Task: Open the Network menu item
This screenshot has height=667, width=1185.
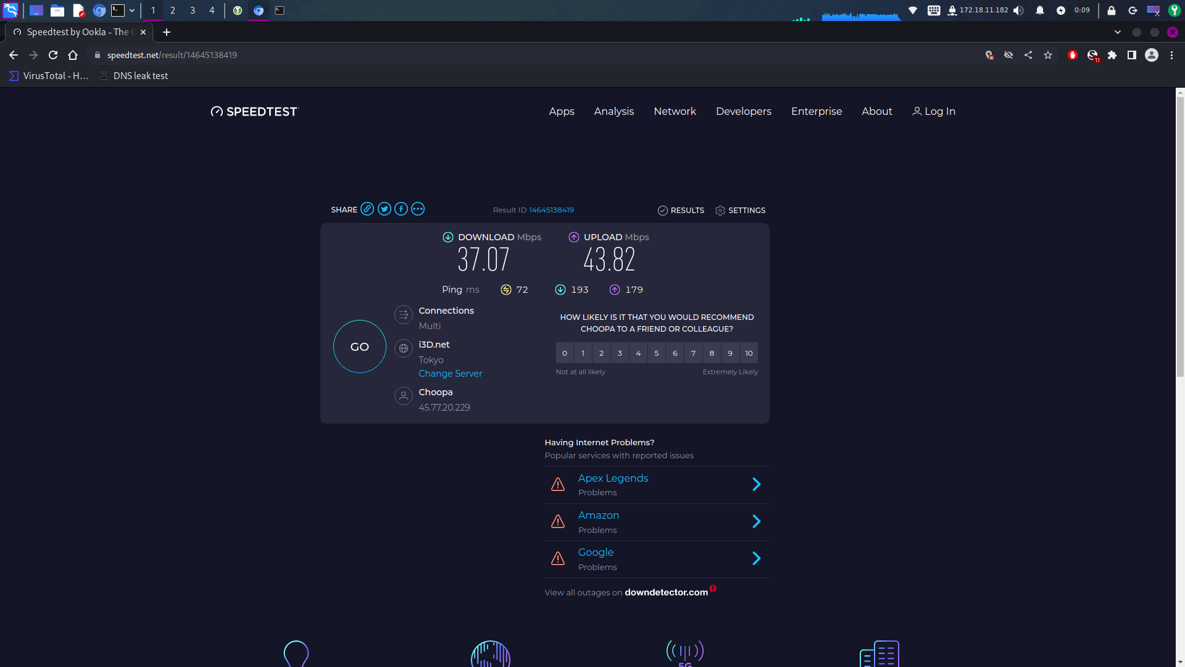Action: point(675,111)
